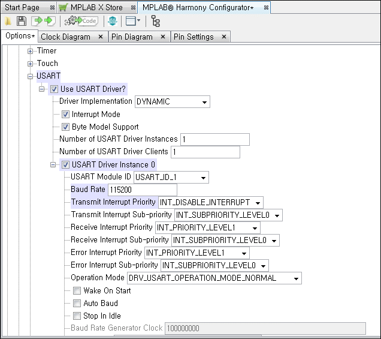Open the MPLAB Harmony help shield icon
The image size is (381, 339).
pos(113,21)
